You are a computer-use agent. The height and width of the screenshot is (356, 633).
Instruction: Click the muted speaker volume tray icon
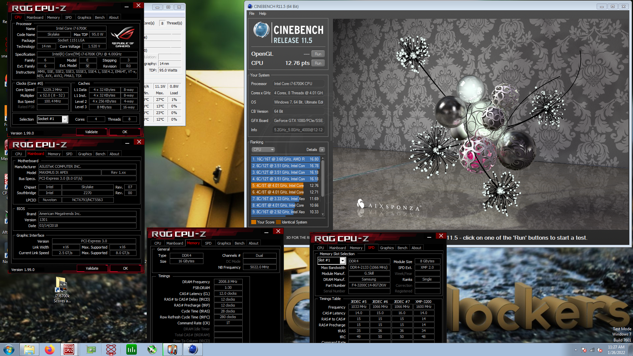coord(600,350)
